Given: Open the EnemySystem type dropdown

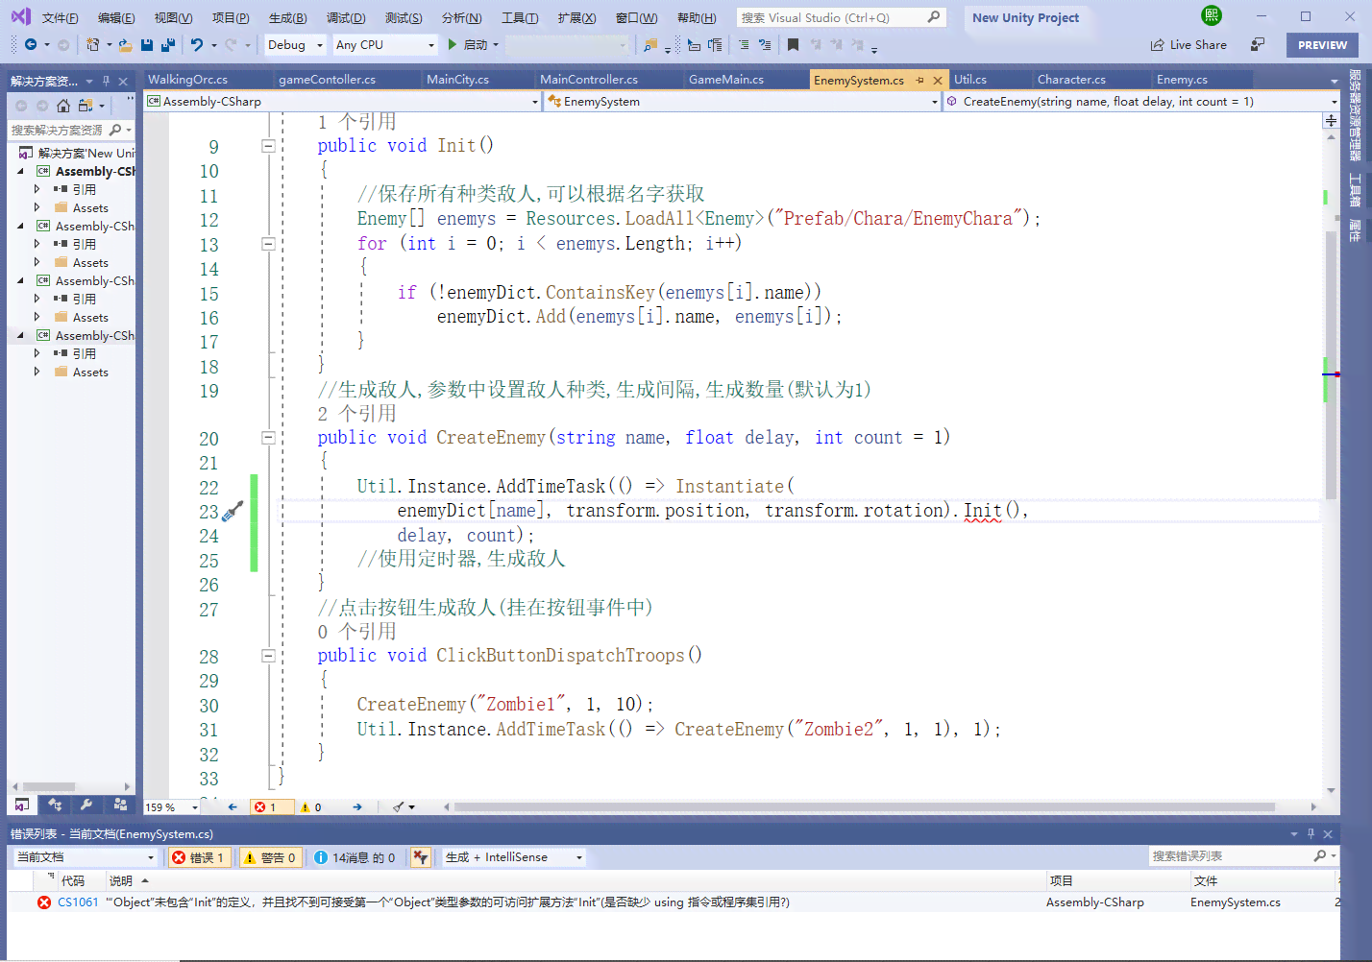Looking at the screenshot, I should [x=743, y=101].
